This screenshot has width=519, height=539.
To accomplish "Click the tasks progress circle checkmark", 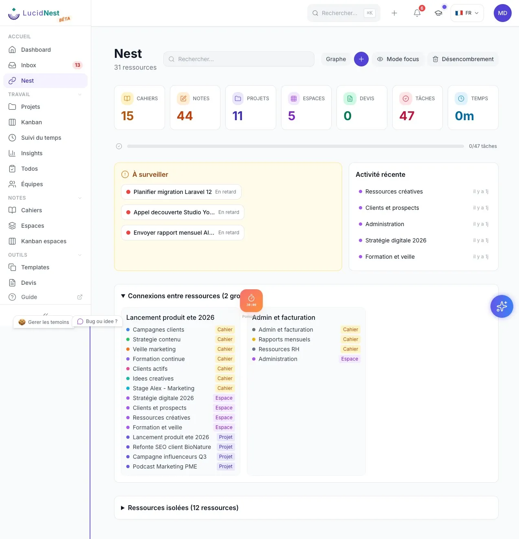I will click(119, 146).
